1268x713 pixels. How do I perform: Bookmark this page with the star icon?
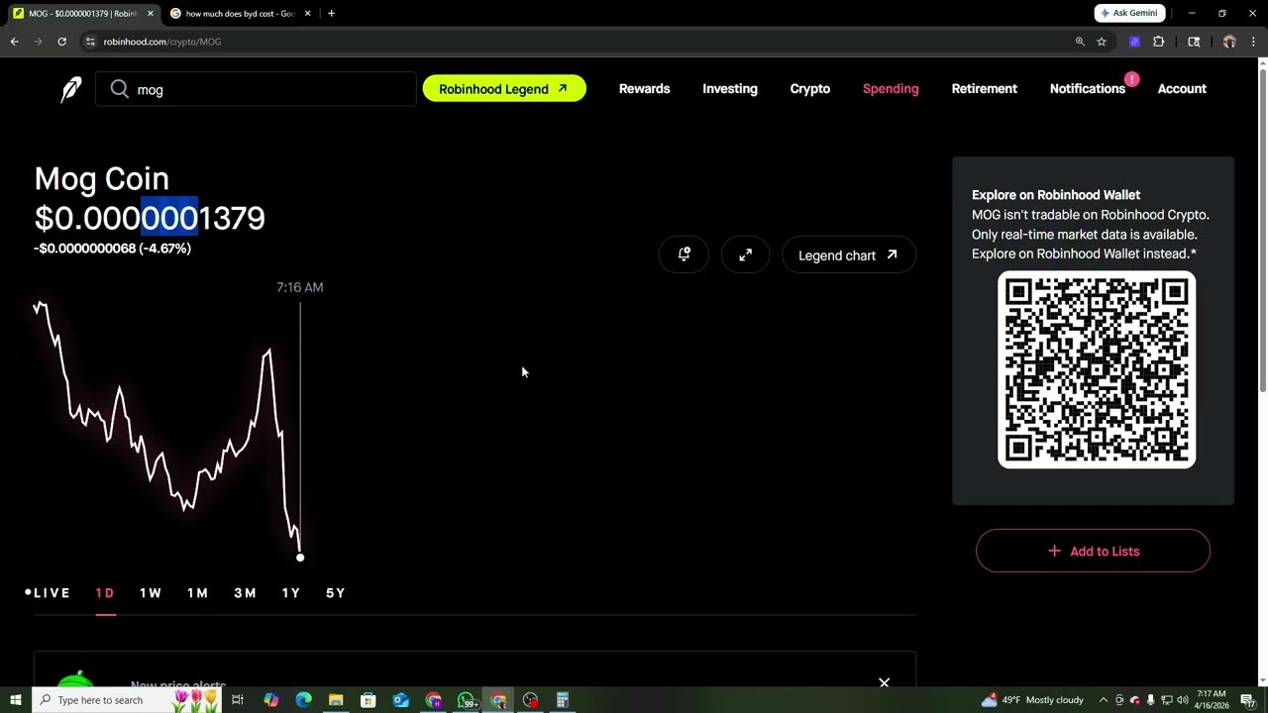coord(1102,42)
